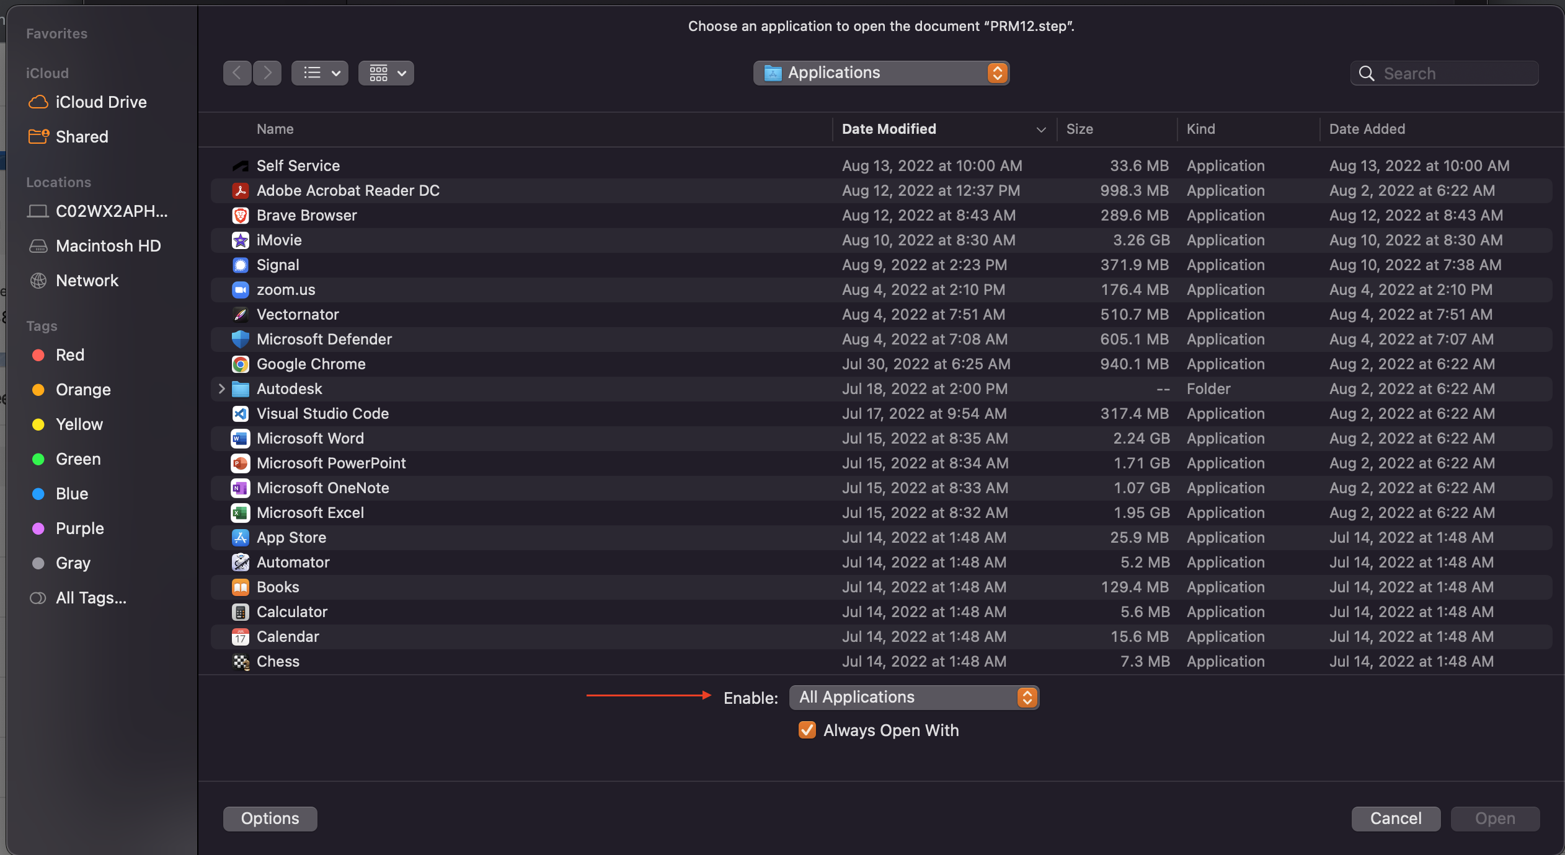The height and width of the screenshot is (855, 1565).
Task: Select the Brave Browser app icon
Action: coord(240,216)
